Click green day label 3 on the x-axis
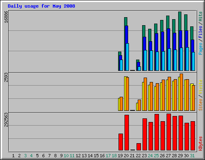Viewport: 205px width, 160px height. coord(25,156)
